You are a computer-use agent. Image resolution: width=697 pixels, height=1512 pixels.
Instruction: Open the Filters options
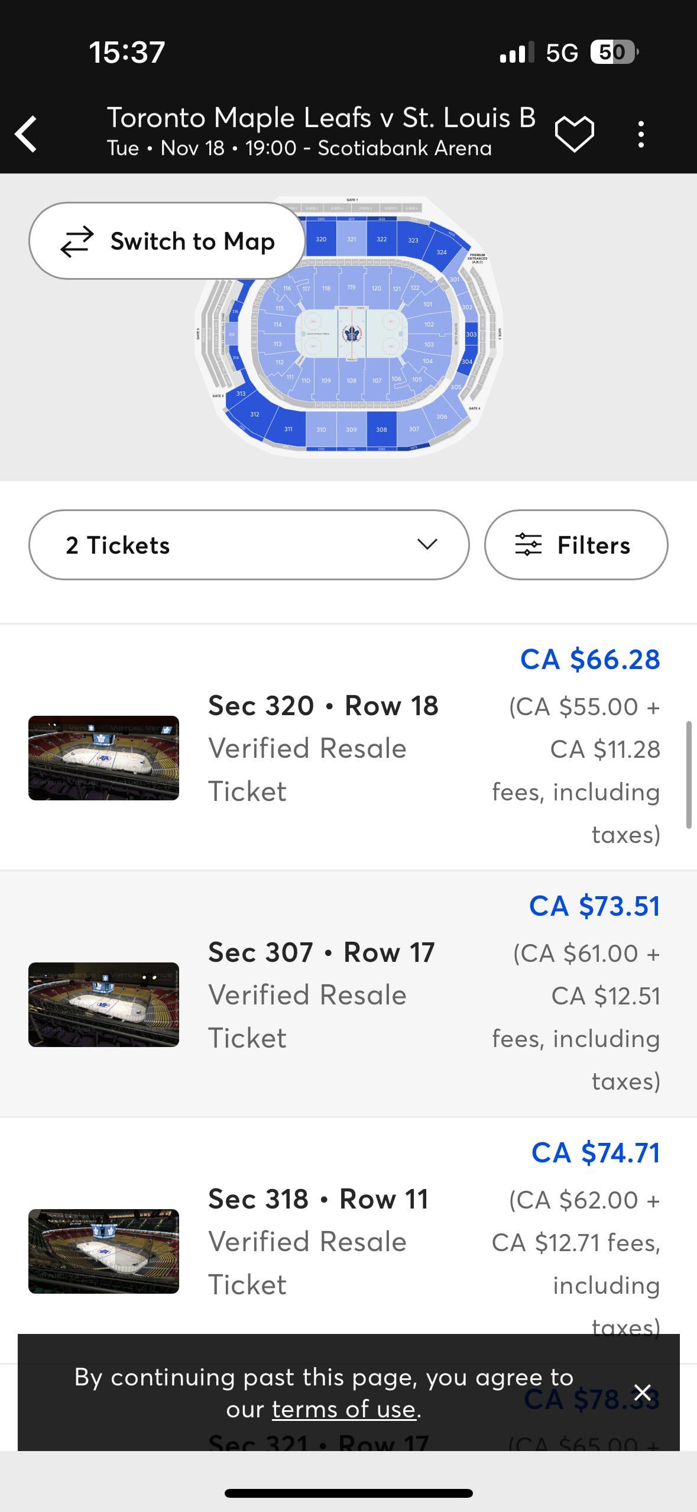click(576, 545)
